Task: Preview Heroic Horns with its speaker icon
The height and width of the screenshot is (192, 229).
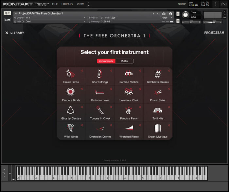Action: coord(82,71)
